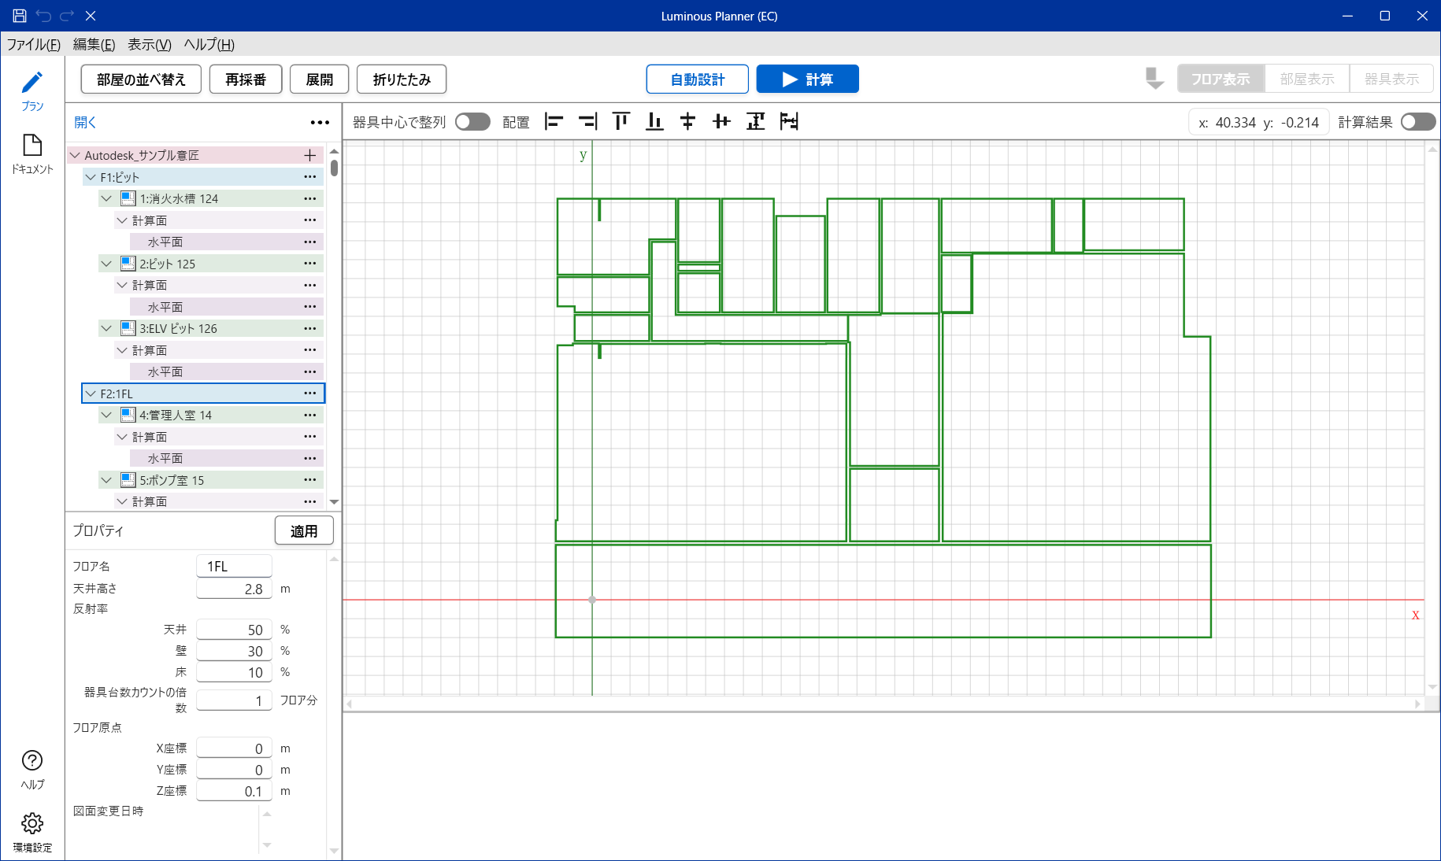This screenshot has height=861, width=1441.
Task: Toggle the 計算結果 switch
Action: [1417, 122]
